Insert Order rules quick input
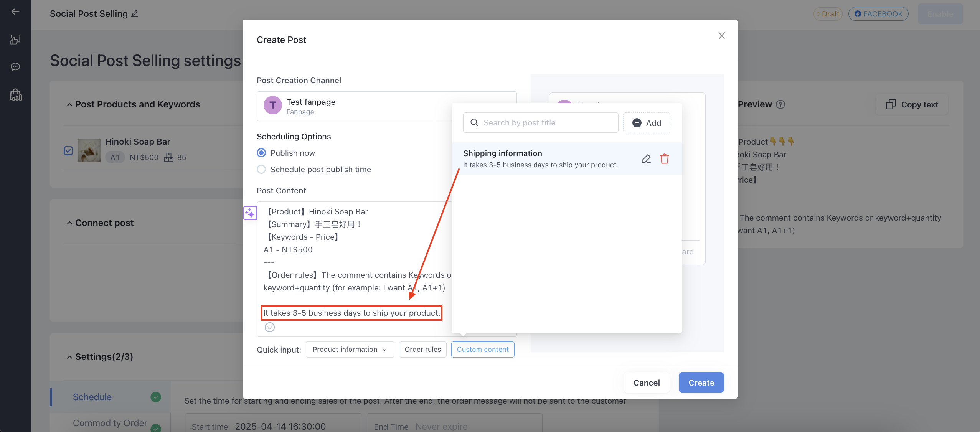This screenshot has width=980, height=432. pos(423,350)
